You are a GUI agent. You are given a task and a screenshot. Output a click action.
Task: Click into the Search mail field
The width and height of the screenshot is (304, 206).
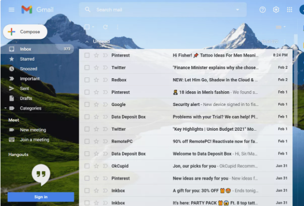tap(160, 10)
